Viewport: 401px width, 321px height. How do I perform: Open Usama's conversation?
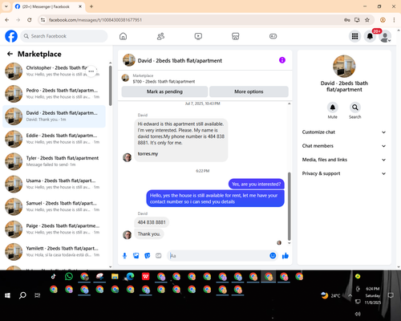click(x=54, y=184)
